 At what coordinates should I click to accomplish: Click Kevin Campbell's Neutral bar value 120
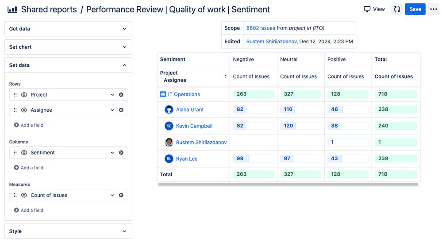pyautogui.click(x=300, y=126)
